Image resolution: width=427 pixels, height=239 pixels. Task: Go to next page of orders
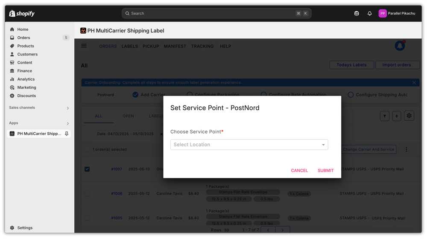click(282, 230)
